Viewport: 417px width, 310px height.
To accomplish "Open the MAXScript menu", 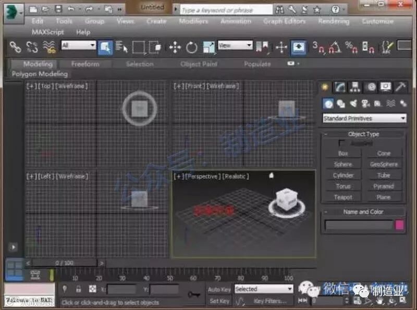I will [47, 32].
